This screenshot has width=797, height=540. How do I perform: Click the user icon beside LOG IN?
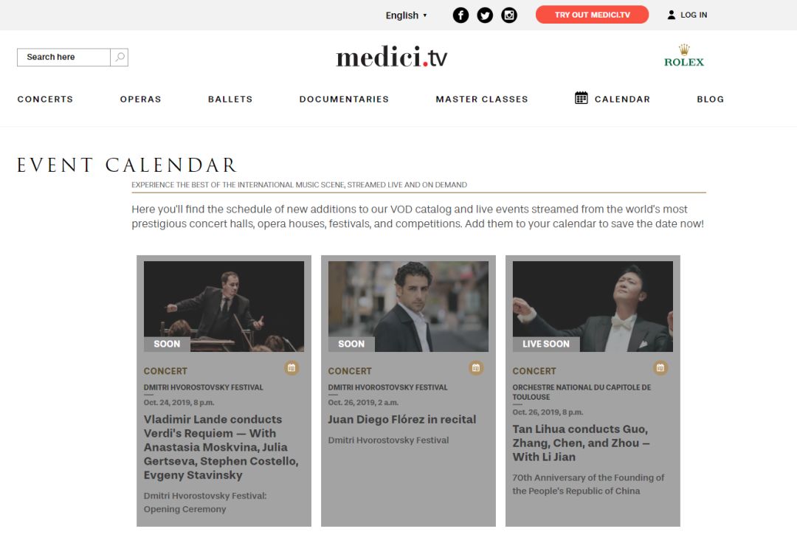tap(672, 15)
